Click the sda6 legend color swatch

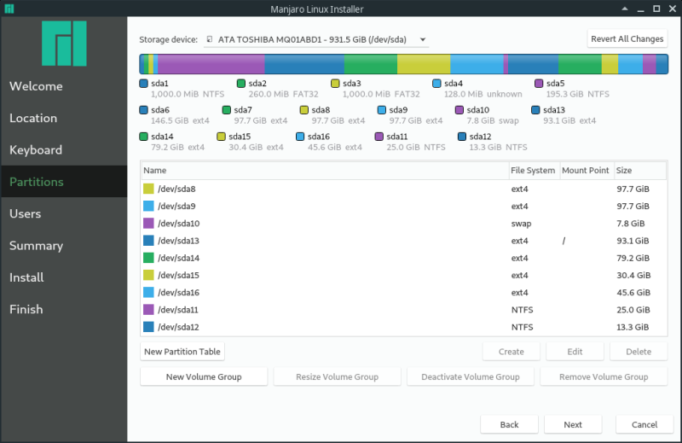tap(143, 110)
